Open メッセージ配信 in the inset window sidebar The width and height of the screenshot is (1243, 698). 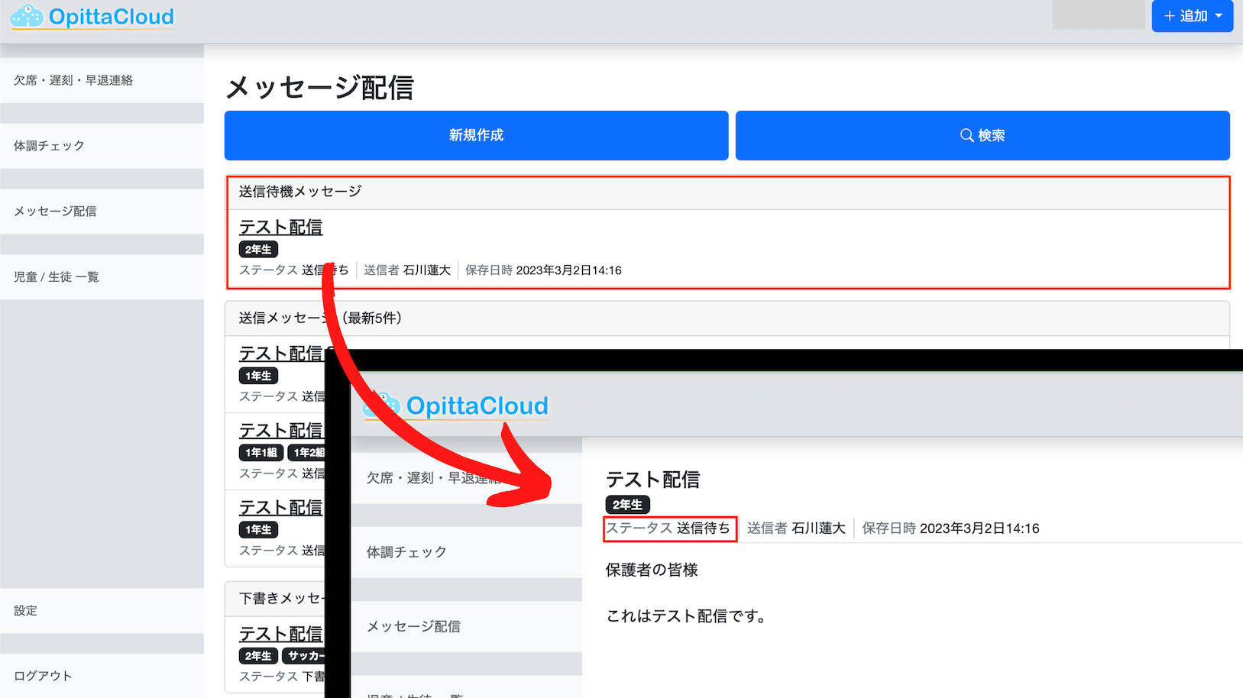[x=466, y=627]
